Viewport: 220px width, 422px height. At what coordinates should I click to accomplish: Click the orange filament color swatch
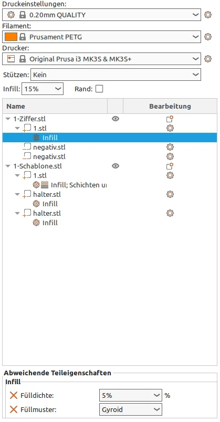[11, 37]
